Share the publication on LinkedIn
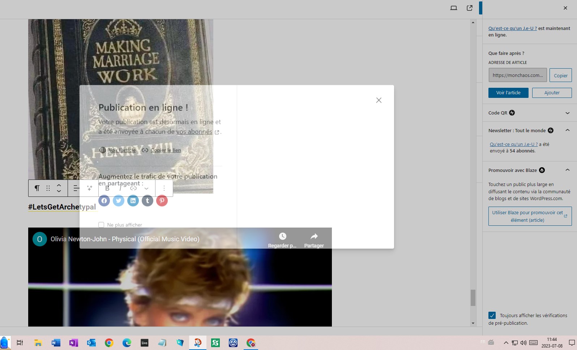 [x=133, y=200]
